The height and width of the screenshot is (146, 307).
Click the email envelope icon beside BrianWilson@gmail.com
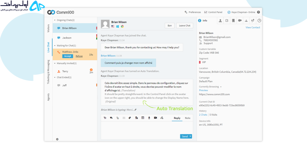[200, 37]
